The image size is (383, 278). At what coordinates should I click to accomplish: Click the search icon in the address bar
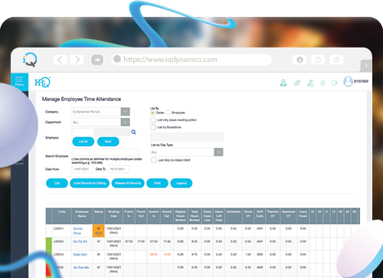click(117, 59)
